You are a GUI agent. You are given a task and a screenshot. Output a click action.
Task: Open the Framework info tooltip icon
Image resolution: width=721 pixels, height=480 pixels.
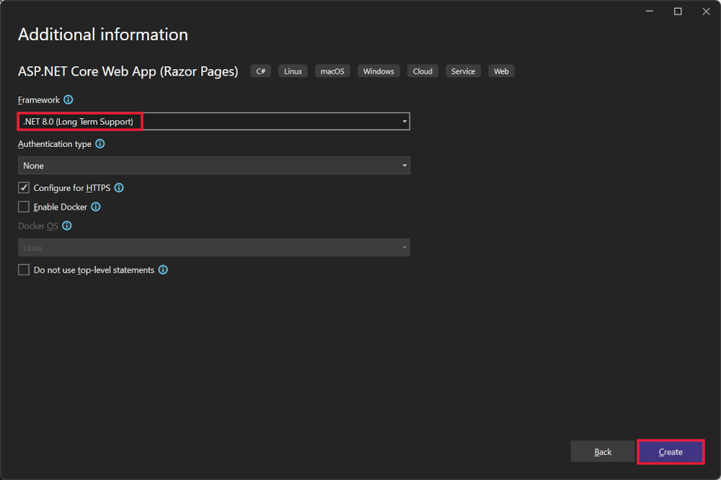click(x=68, y=99)
